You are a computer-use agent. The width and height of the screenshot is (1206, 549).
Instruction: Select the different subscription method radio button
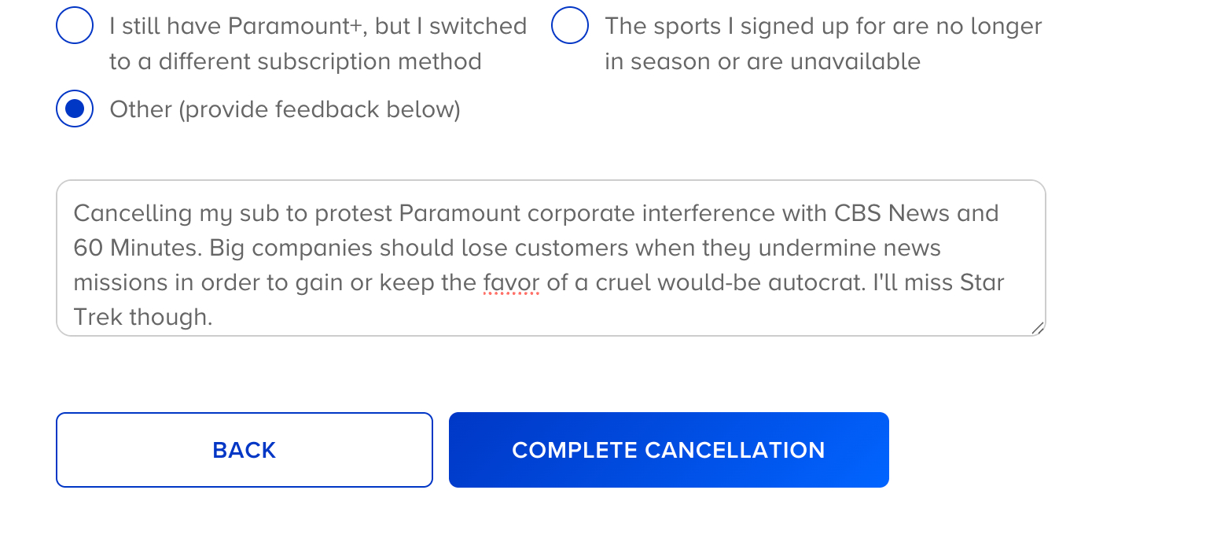coord(75,26)
